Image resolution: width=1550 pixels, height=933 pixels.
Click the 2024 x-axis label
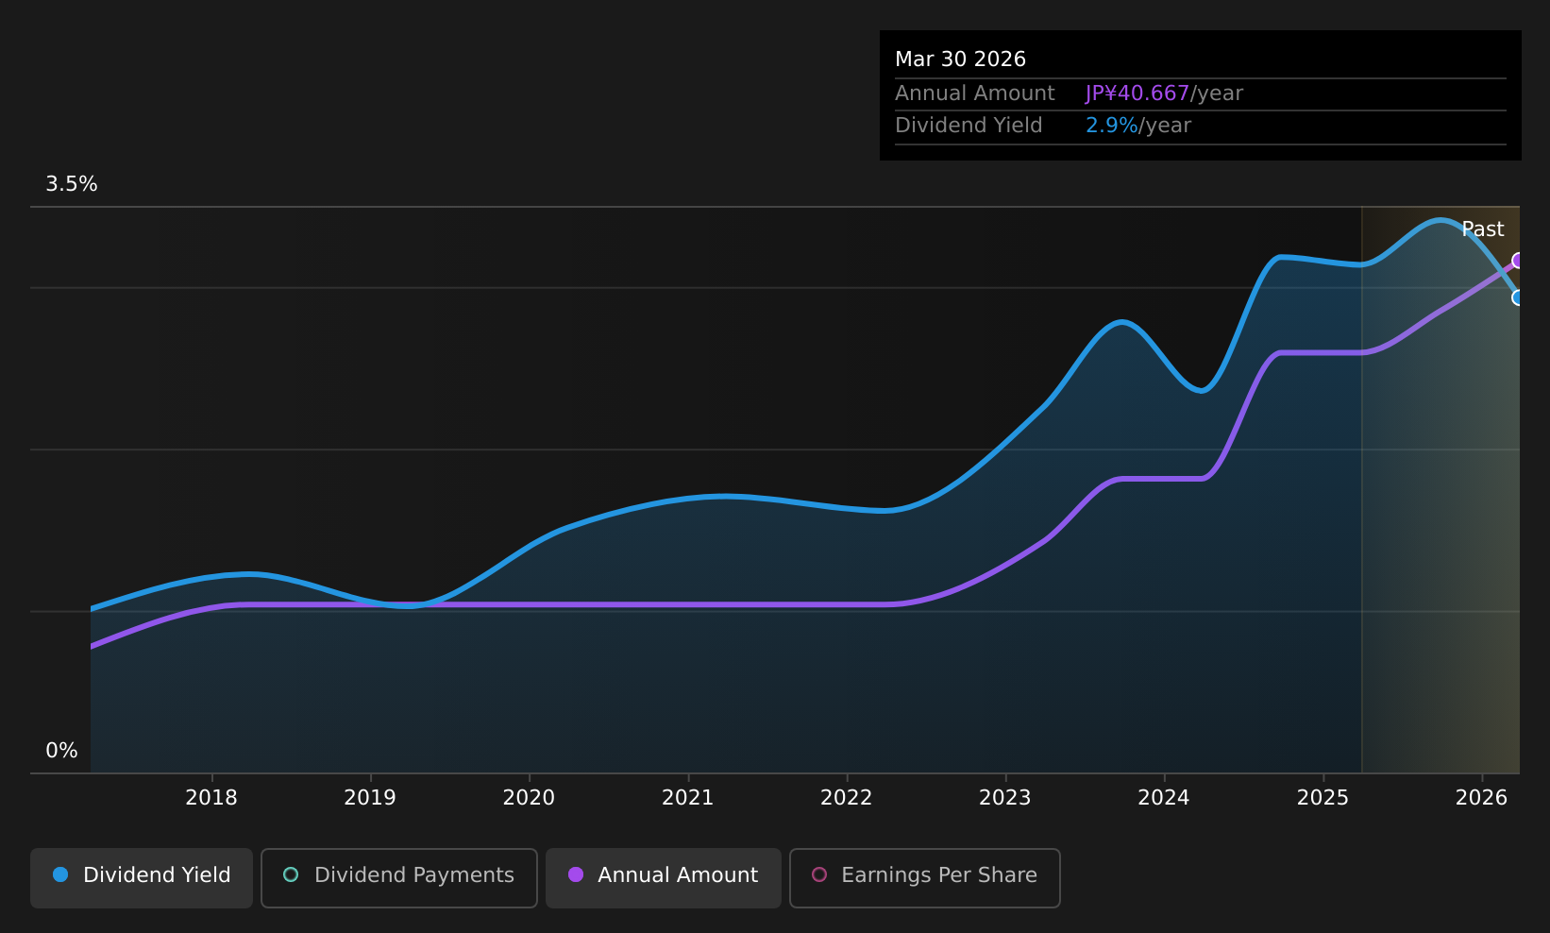point(1164,798)
